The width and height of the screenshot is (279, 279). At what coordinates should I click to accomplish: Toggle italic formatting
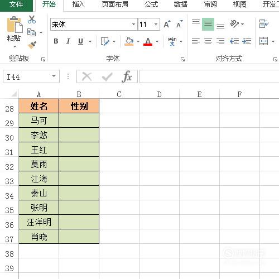click(68, 41)
